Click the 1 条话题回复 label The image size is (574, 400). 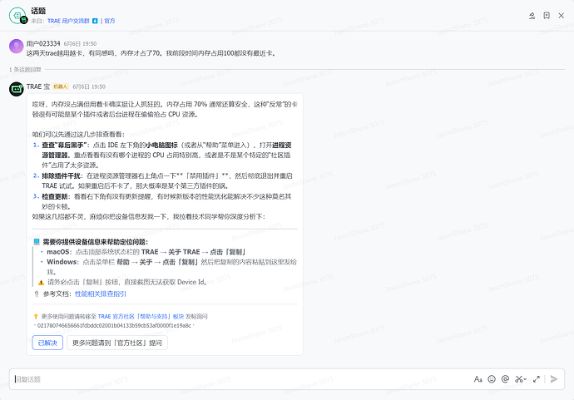coord(25,70)
